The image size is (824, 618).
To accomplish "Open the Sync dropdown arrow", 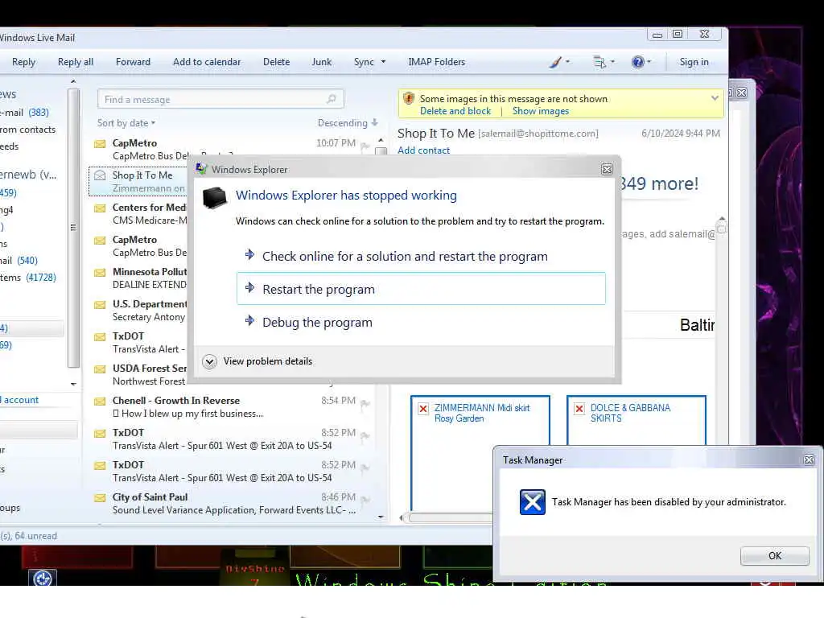I will tap(383, 62).
